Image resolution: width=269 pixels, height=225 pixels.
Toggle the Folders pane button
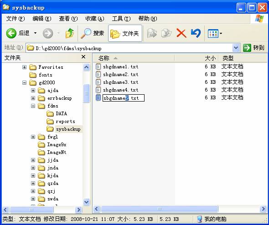coord(125,33)
